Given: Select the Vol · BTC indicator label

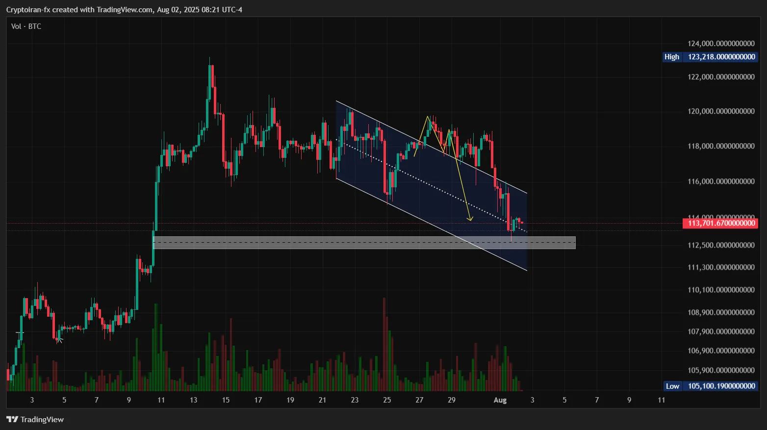Looking at the screenshot, I should tap(26, 26).
